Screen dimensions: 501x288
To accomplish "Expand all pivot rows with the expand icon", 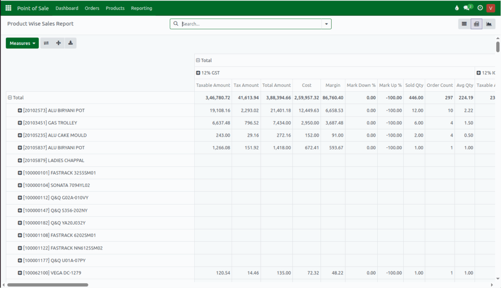I will coord(58,43).
